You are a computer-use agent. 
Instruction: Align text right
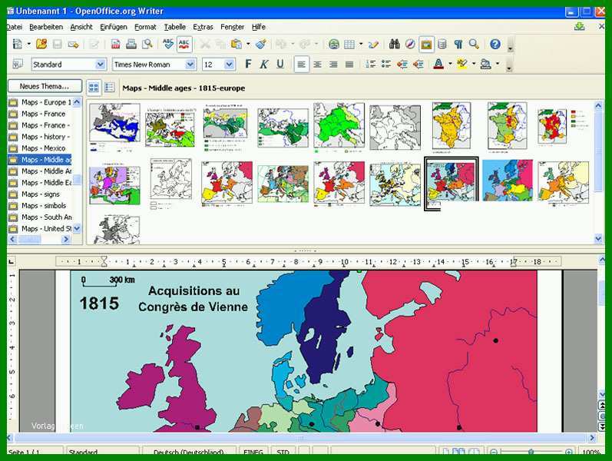click(x=333, y=65)
